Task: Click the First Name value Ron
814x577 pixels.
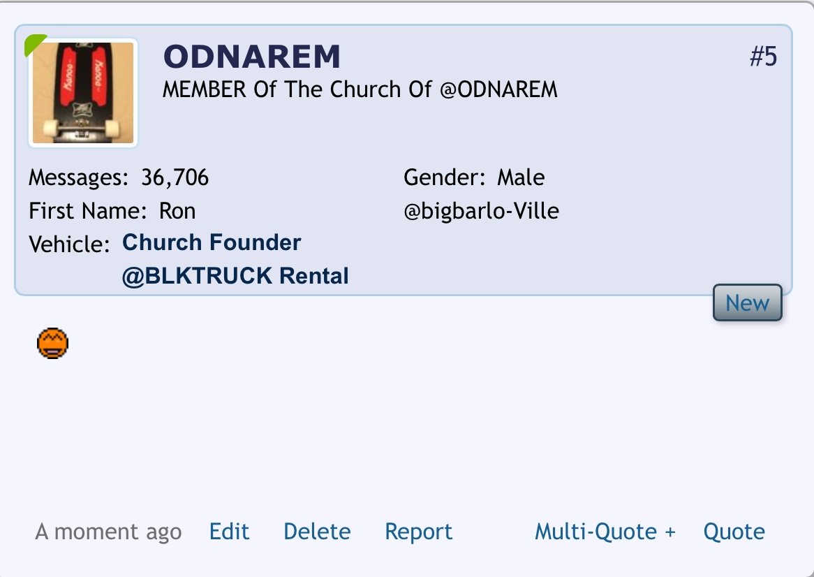Action: pos(177,211)
